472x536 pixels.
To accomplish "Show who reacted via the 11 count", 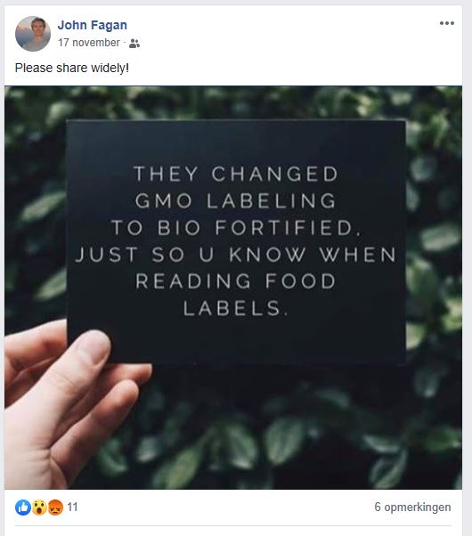I will click(72, 507).
